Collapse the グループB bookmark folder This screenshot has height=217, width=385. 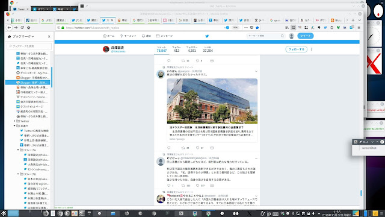click(18, 174)
